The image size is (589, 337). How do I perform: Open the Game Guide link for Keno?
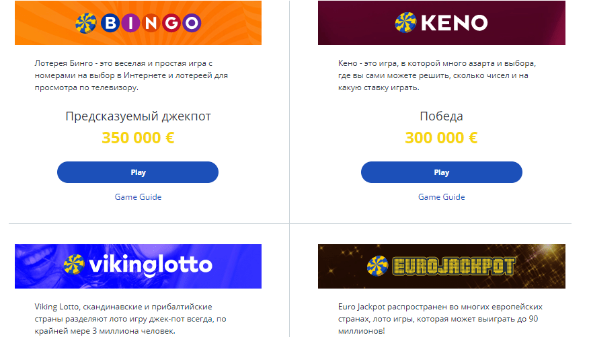tap(441, 197)
